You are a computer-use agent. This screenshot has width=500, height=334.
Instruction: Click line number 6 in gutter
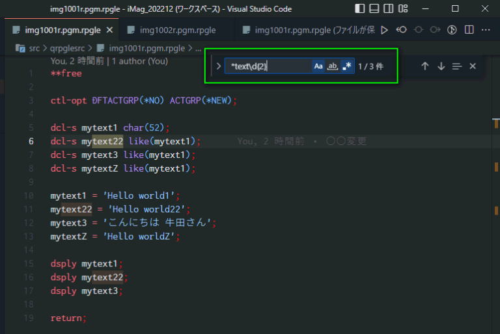31,141
